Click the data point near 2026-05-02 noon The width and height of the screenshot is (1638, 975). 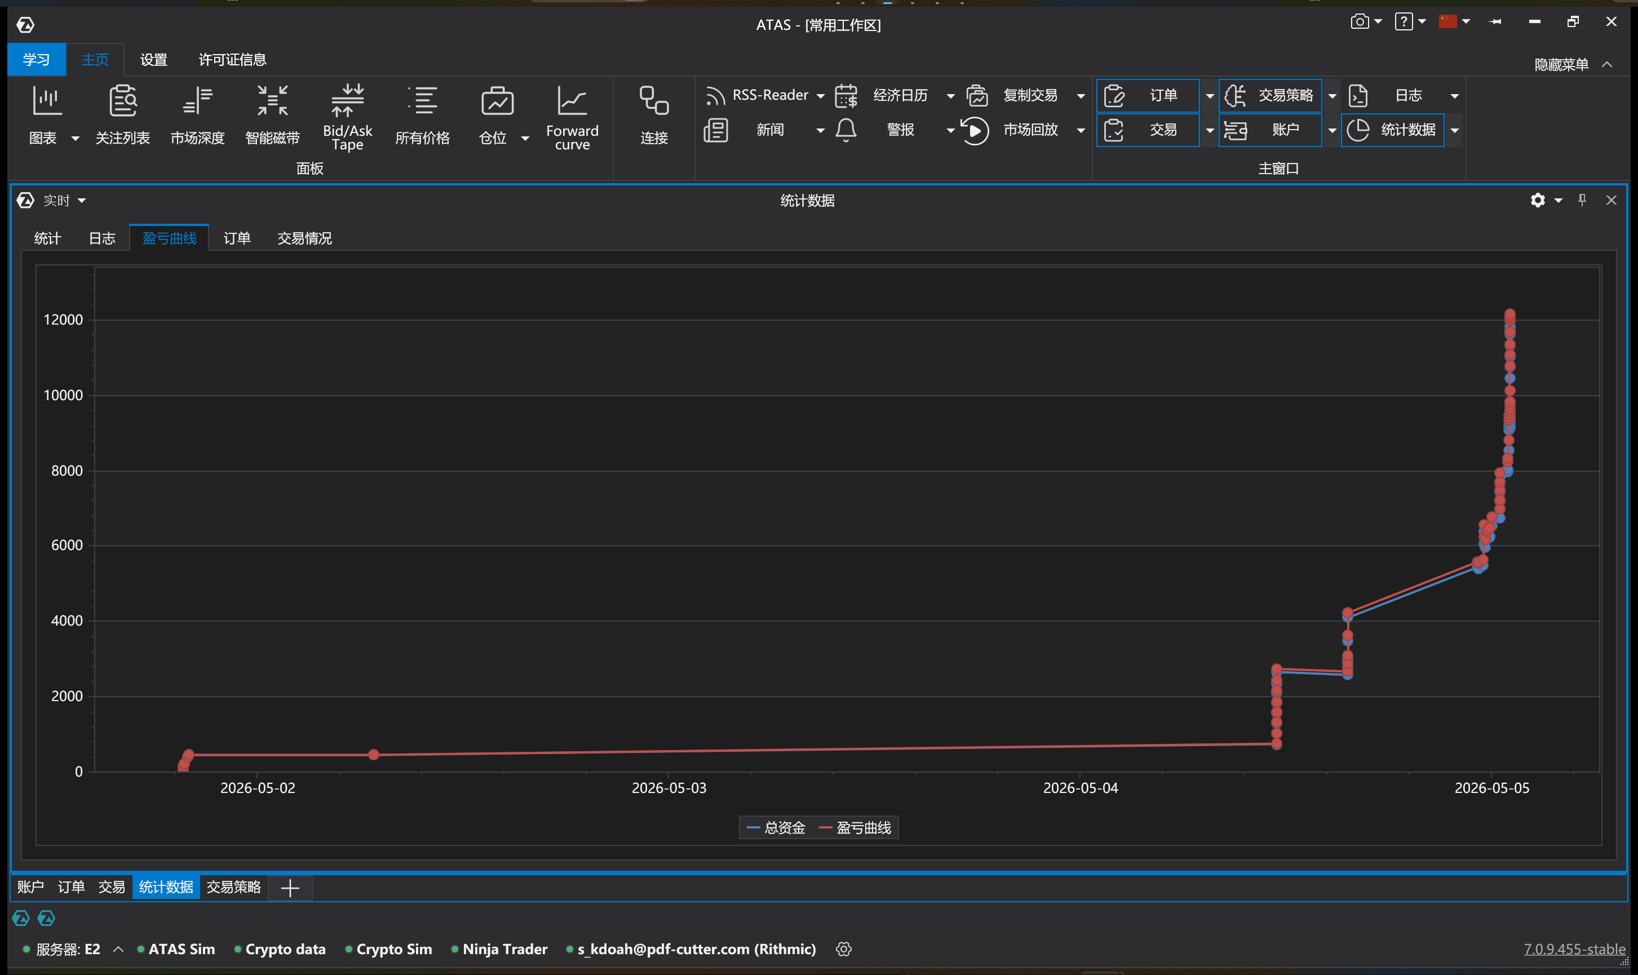tap(373, 754)
